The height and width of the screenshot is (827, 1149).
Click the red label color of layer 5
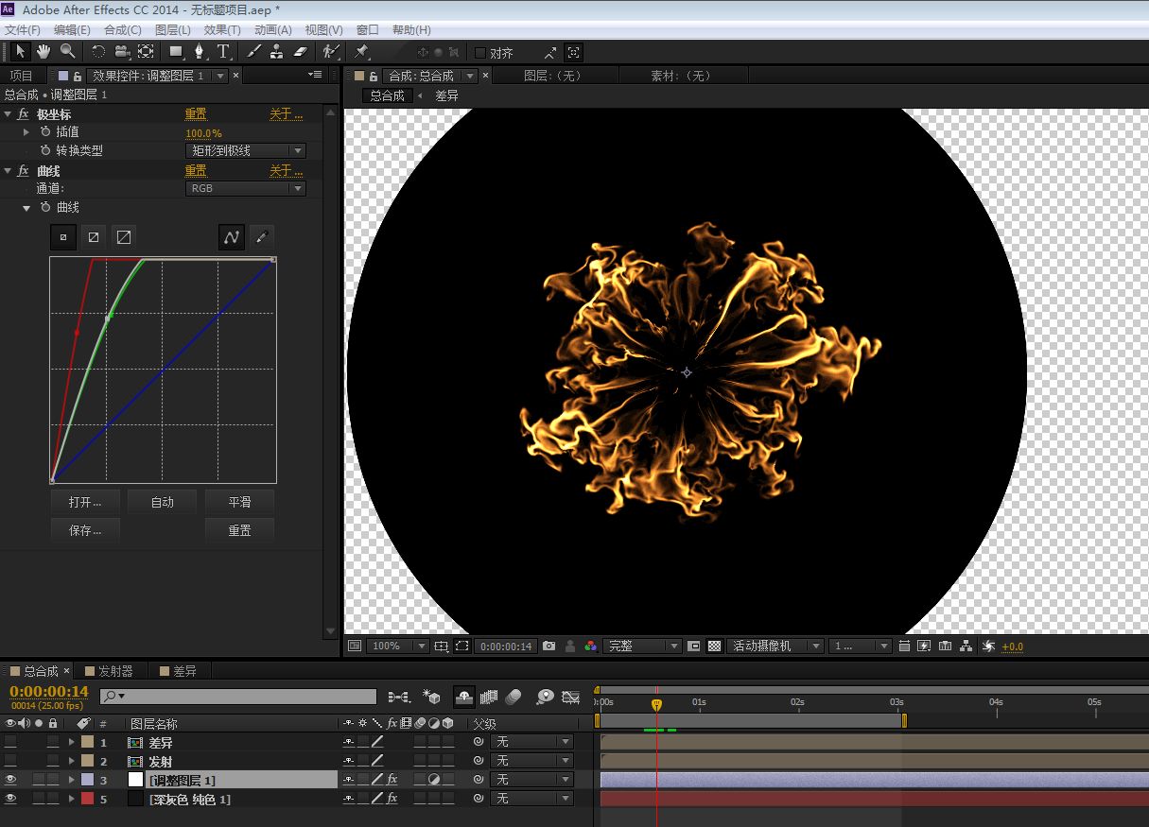(x=87, y=799)
